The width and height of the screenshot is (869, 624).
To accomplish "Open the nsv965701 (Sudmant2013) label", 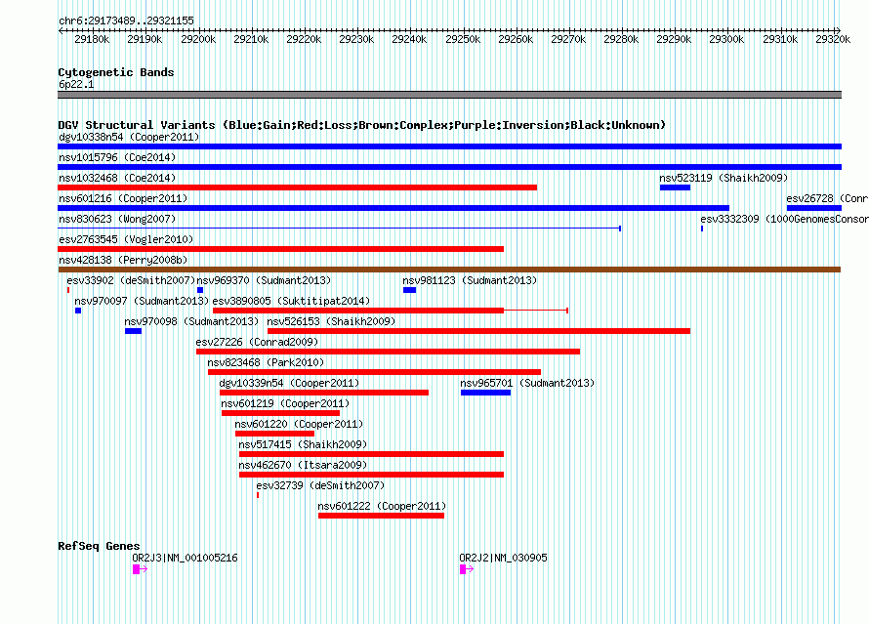I will [x=527, y=383].
